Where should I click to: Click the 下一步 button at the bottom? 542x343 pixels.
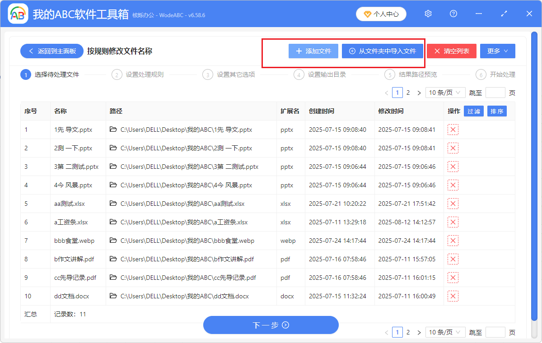point(271,325)
